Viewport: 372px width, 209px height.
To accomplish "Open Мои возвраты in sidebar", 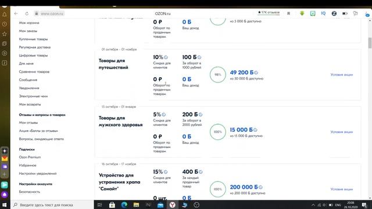I will click(x=30, y=105).
